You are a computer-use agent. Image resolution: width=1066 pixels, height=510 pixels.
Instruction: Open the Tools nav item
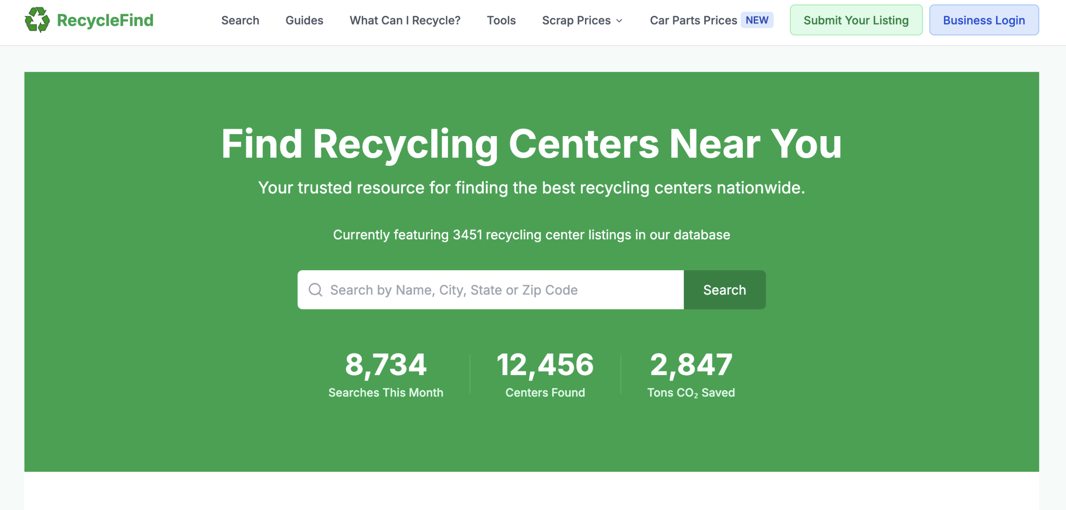click(x=501, y=20)
